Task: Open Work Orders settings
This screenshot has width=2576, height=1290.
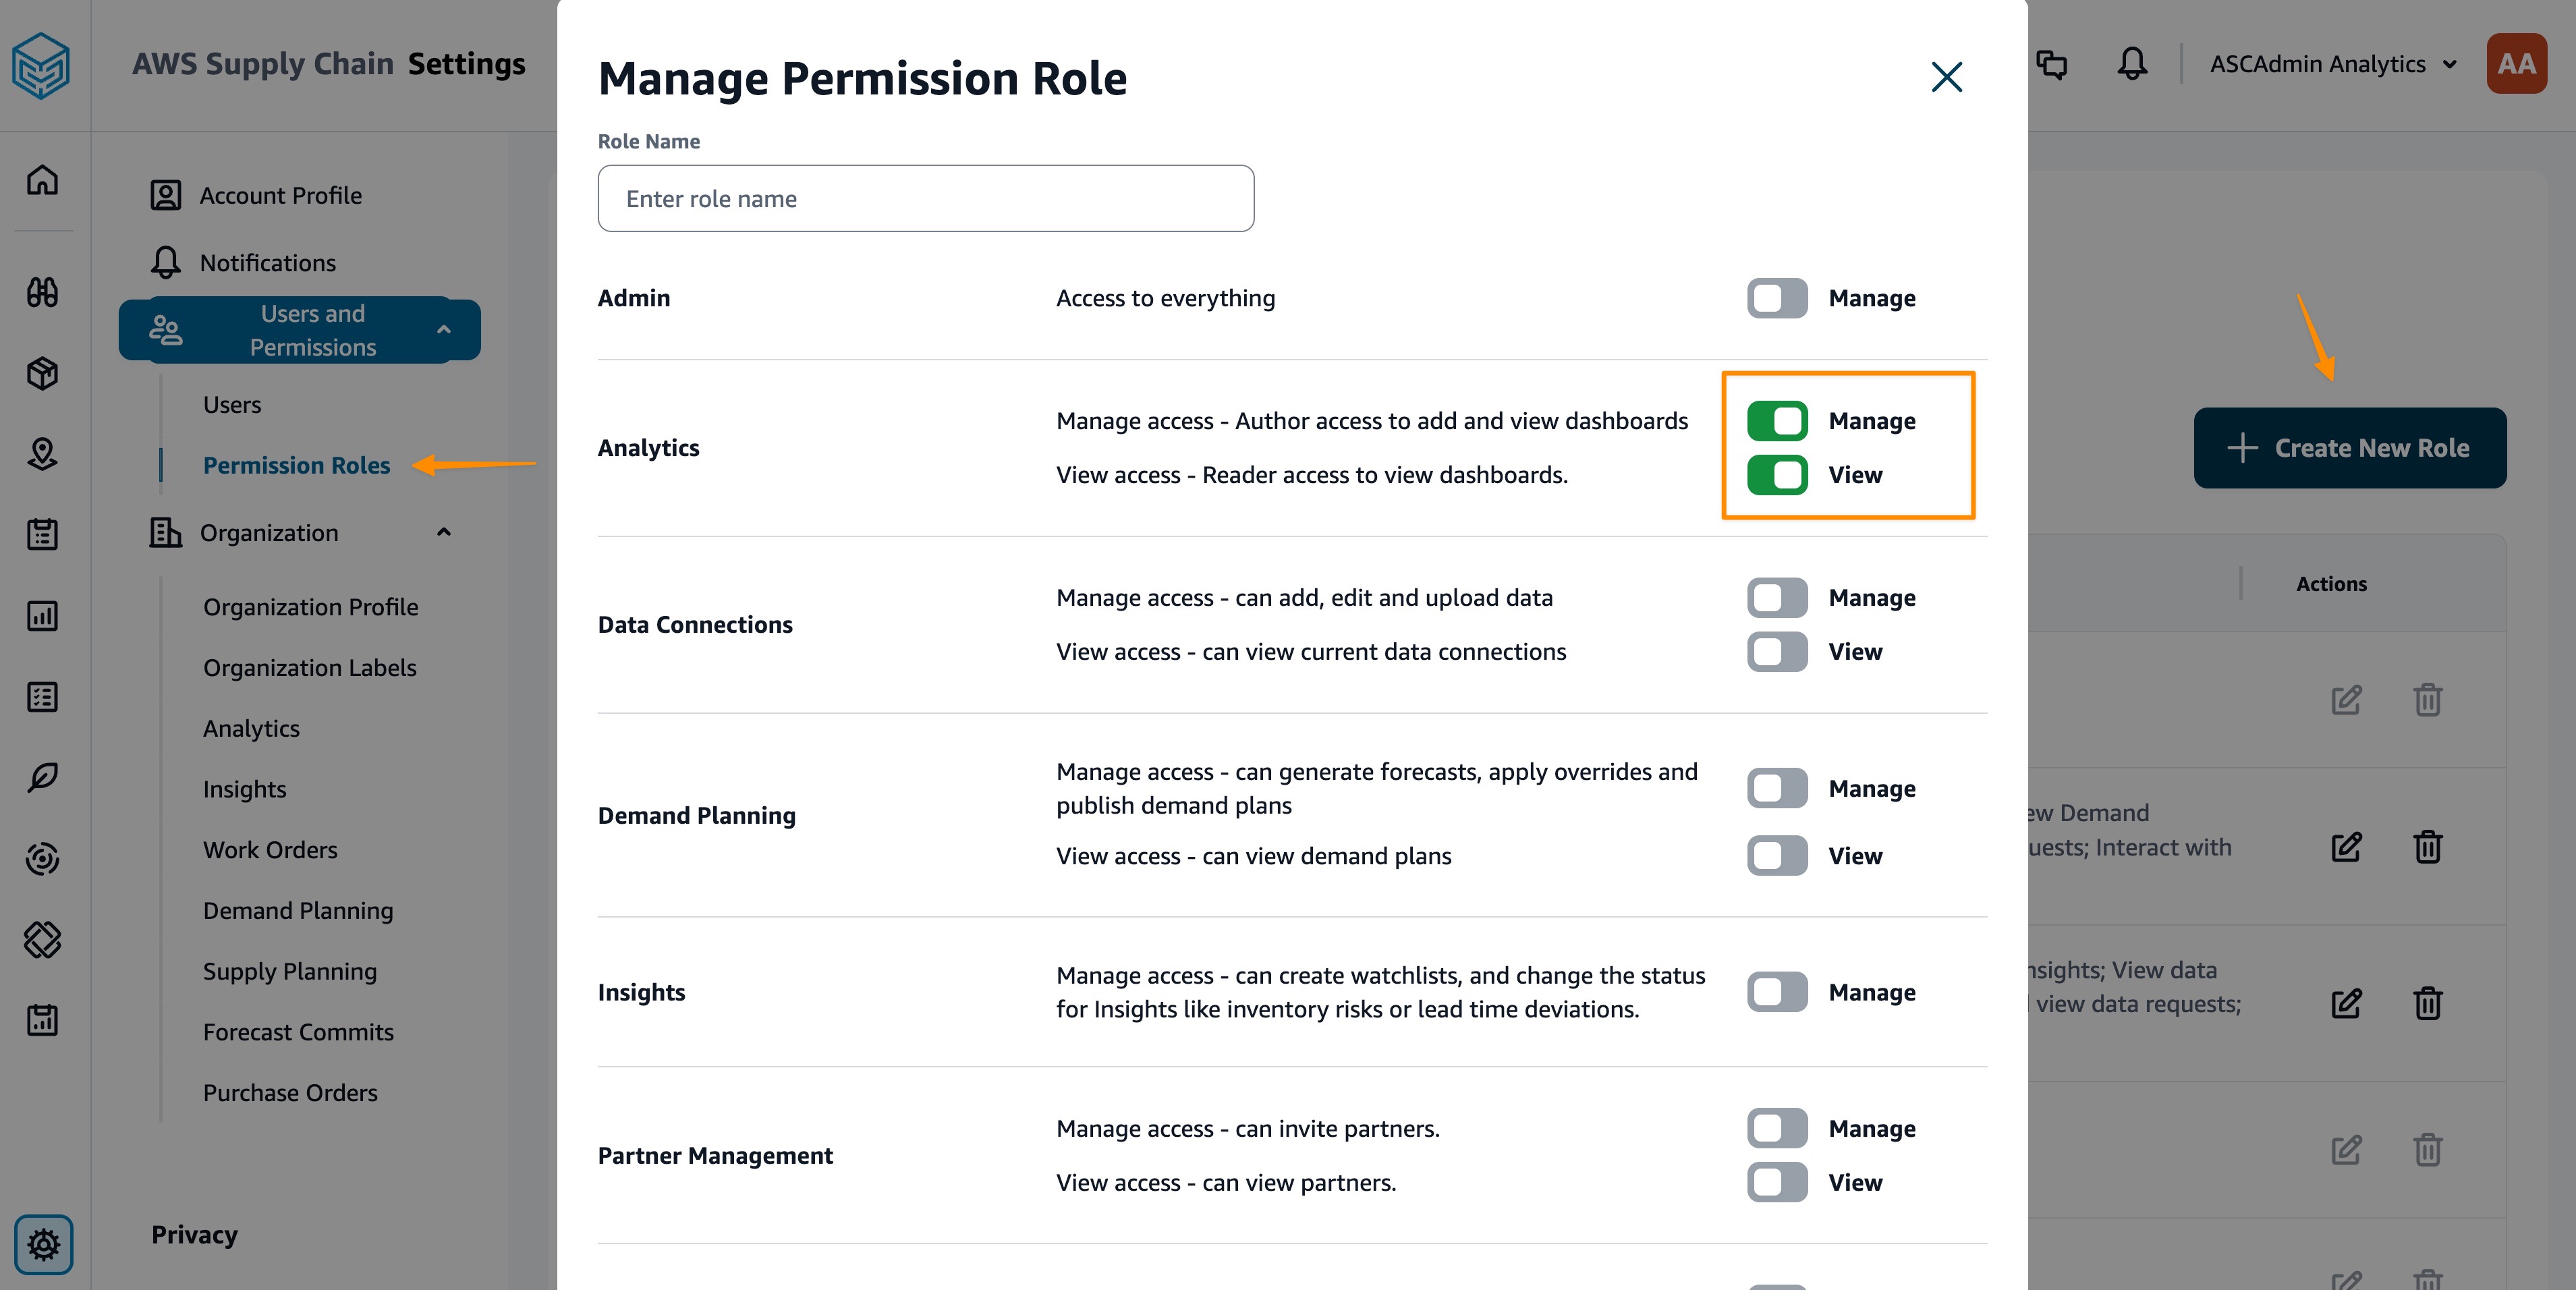Action: [270, 850]
